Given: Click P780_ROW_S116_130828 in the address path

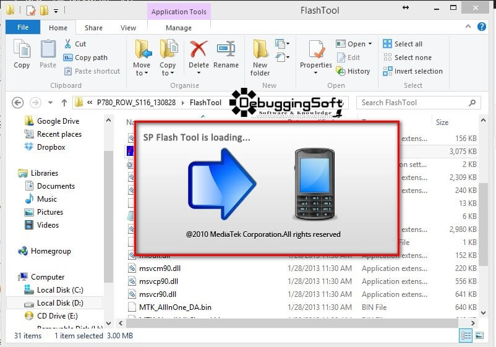Looking at the screenshot, I should pos(136,103).
